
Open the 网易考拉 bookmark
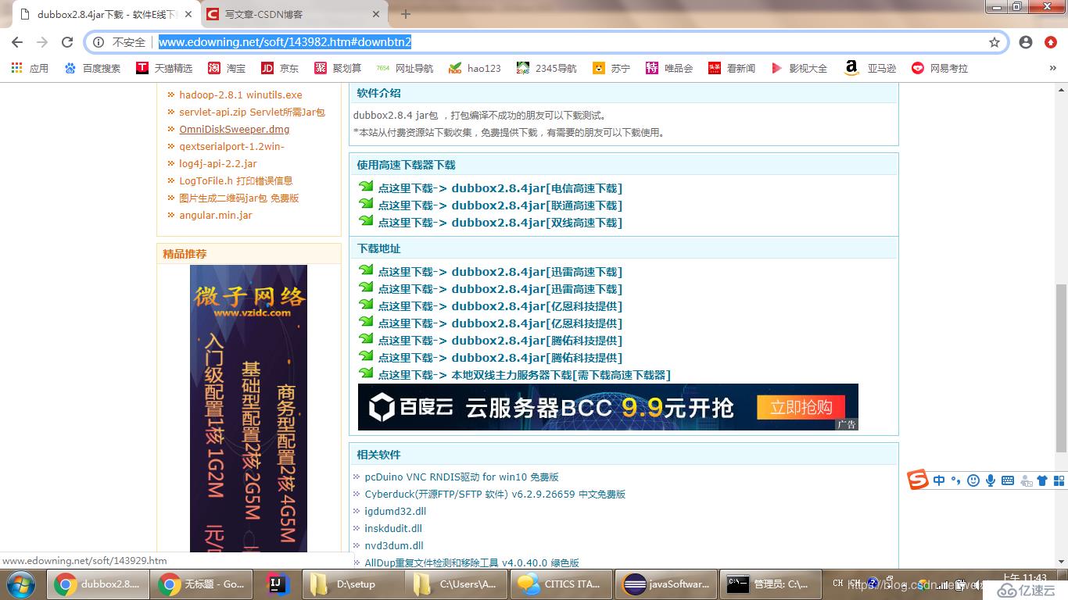(940, 68)
